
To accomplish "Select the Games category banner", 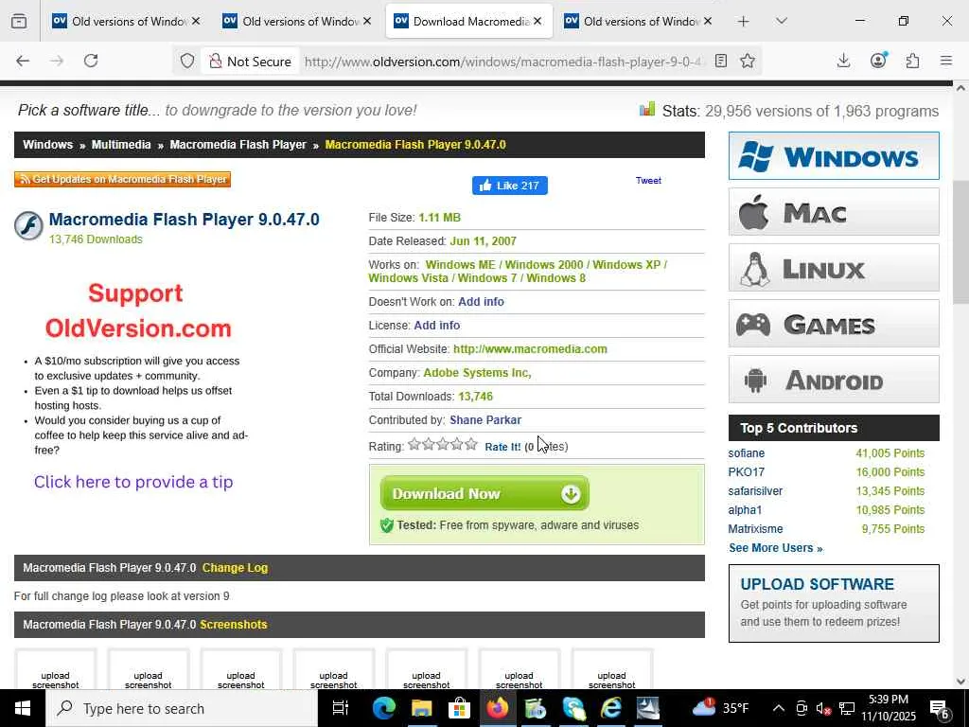I will [834, 324].
